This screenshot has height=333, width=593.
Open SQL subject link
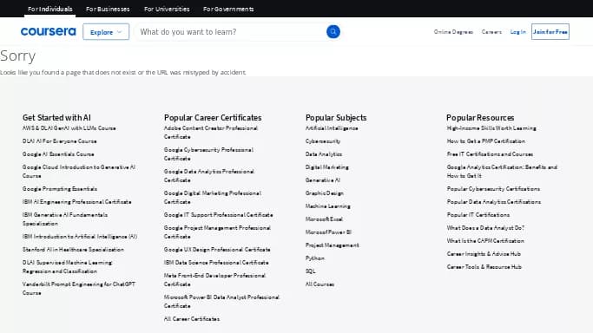pos(310,271)
